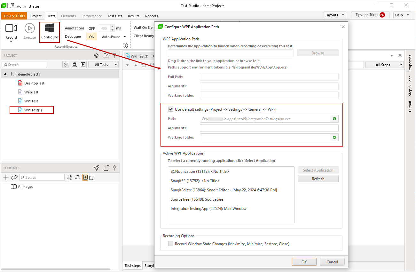Screen dimensions: 416x272
Task: Click Refresh for active WPF applications
Action: 318,179
